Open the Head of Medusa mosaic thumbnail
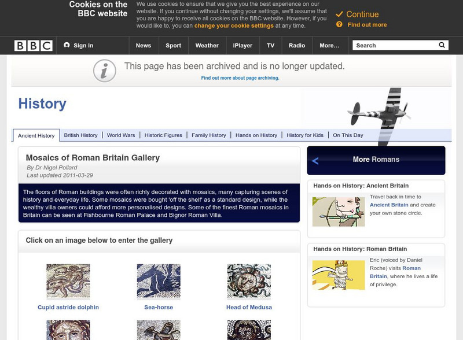 (x=249, y=281)
